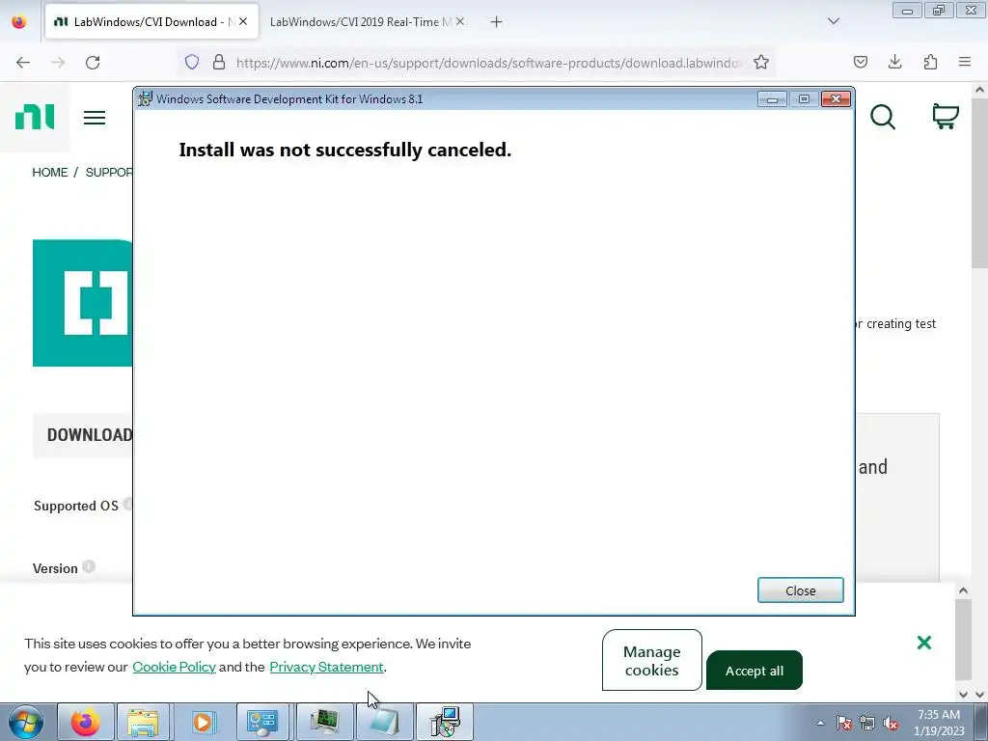Click the NI logo on the website
This screenshot has width=988, height=741.
pyautogui.click(x=35, y=117)
